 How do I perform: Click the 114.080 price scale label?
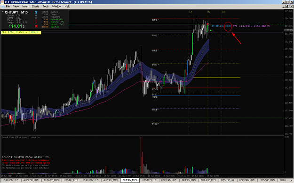click(289, 18)
